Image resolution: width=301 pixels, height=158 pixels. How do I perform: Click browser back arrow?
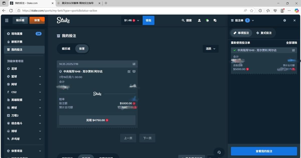pyautogui.click(x=4, y=10)
